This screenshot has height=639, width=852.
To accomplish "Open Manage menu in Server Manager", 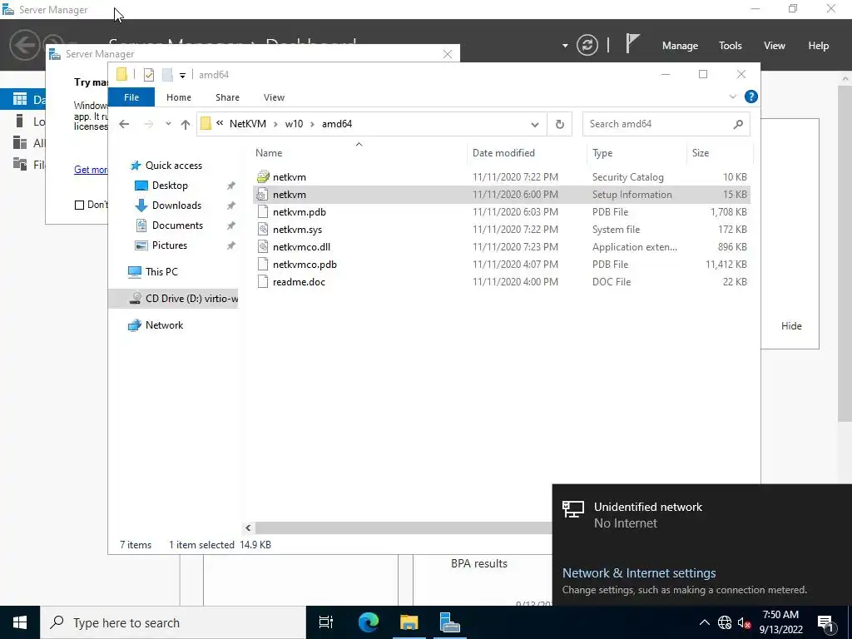I will click(680, 46).
